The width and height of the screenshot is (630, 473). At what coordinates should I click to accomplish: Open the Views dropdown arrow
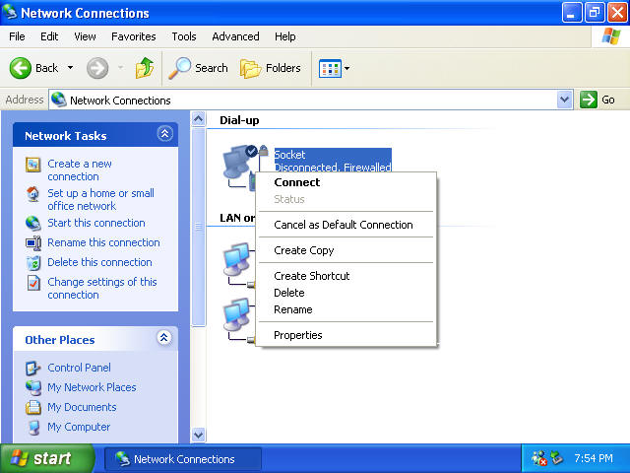[x=347, y=68]
